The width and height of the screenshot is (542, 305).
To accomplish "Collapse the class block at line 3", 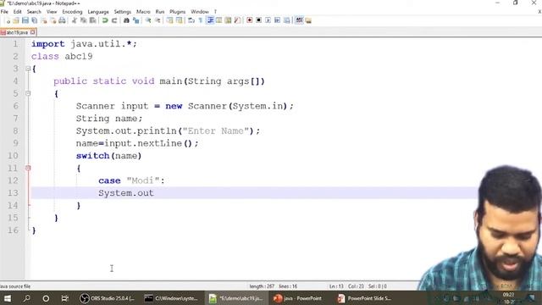I will 28,69.
